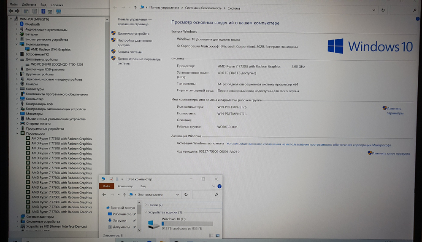Select WD PC SN740 disk drive
Screen dimensions: 422x242
(57, 64)
